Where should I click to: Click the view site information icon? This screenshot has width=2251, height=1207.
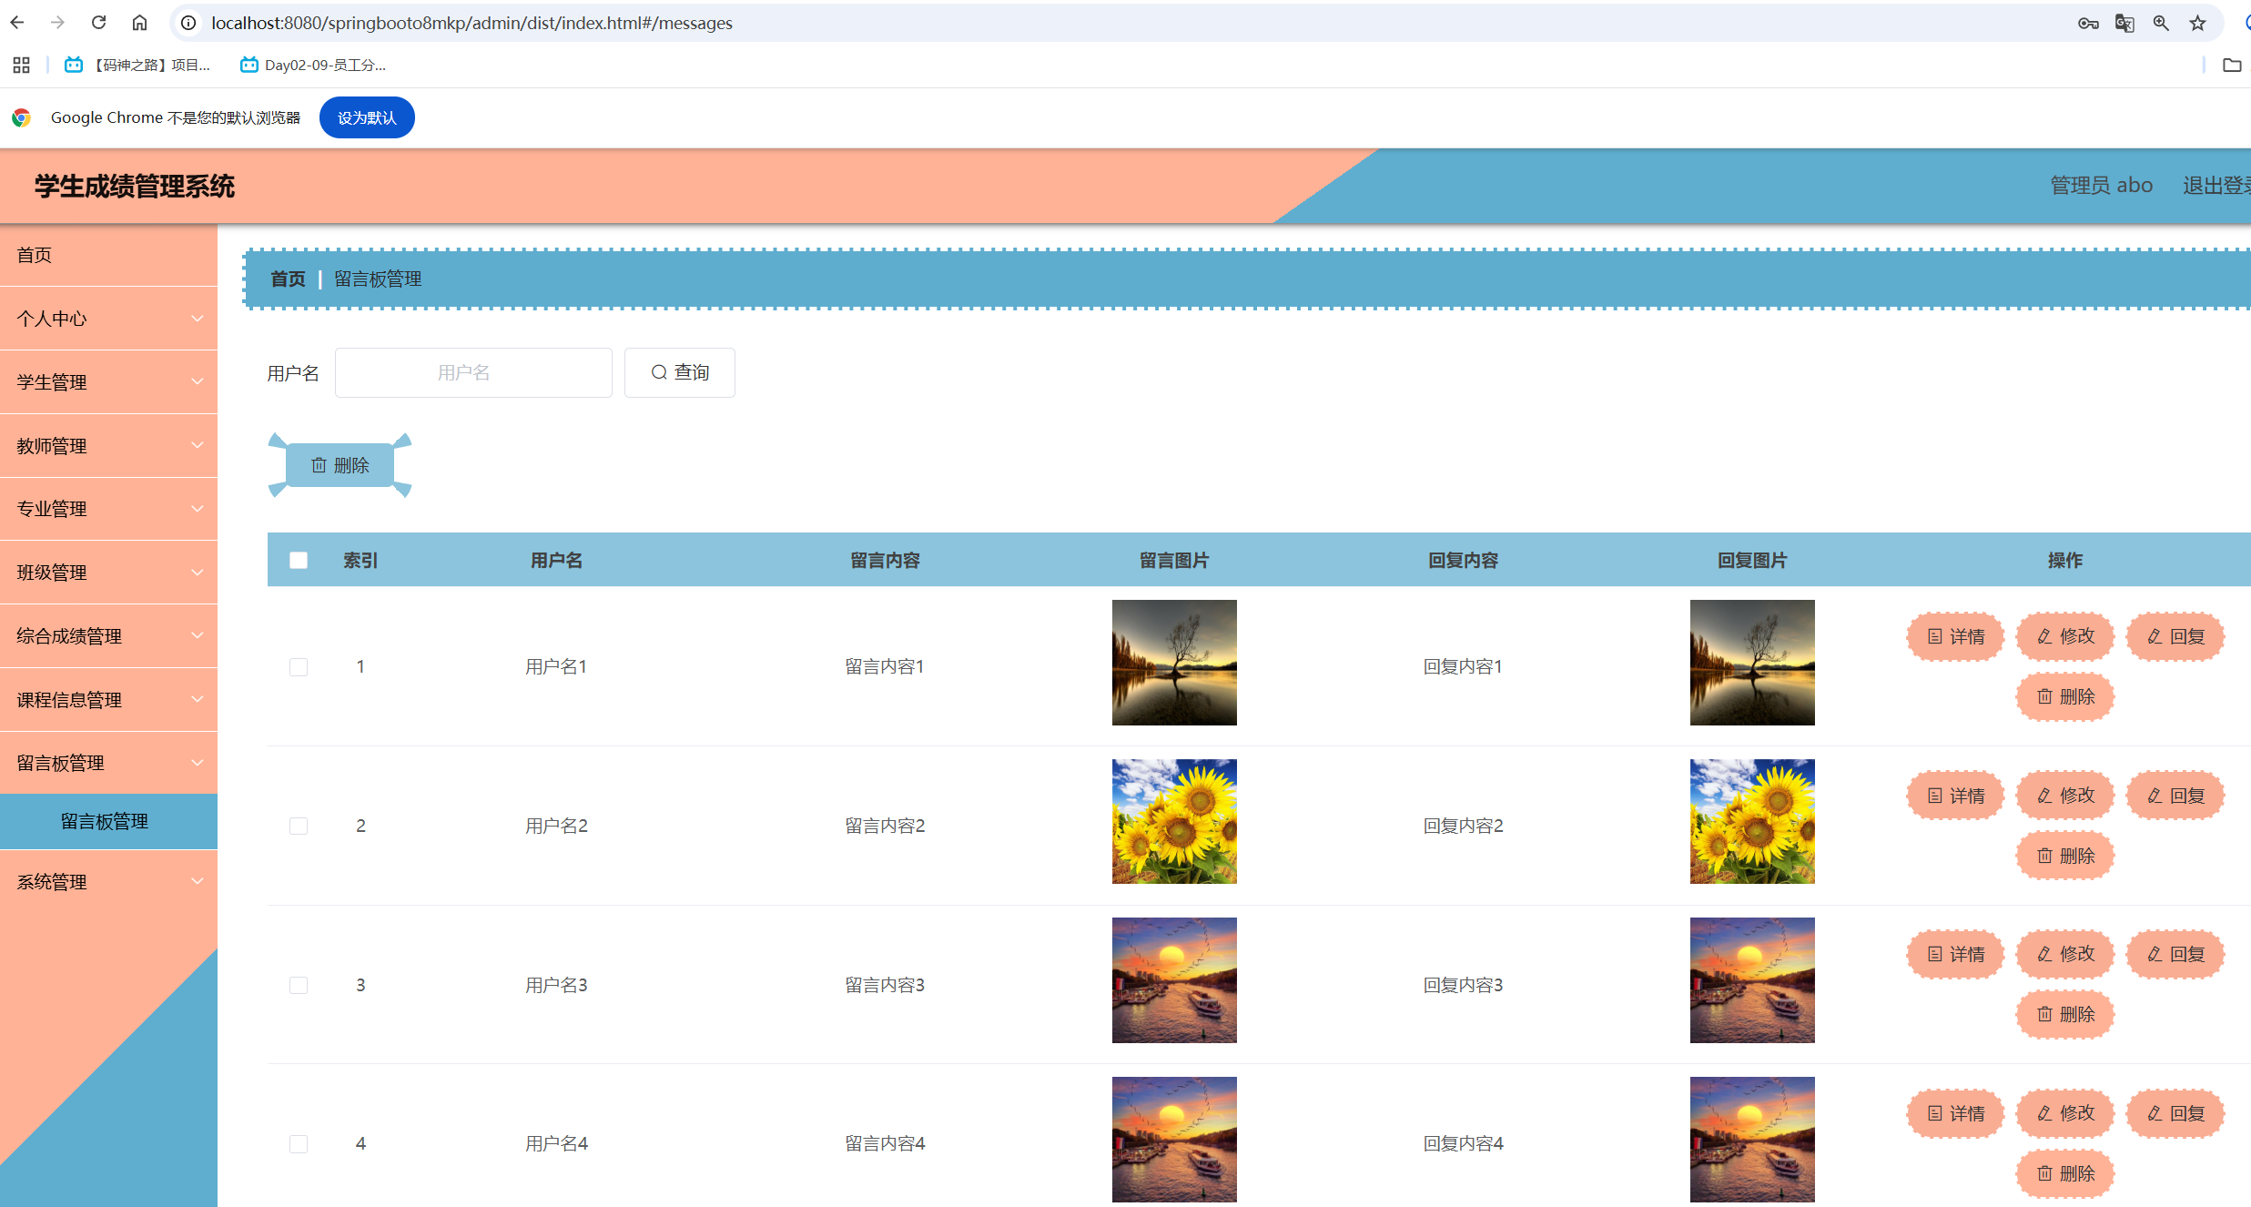click(188, 23)
